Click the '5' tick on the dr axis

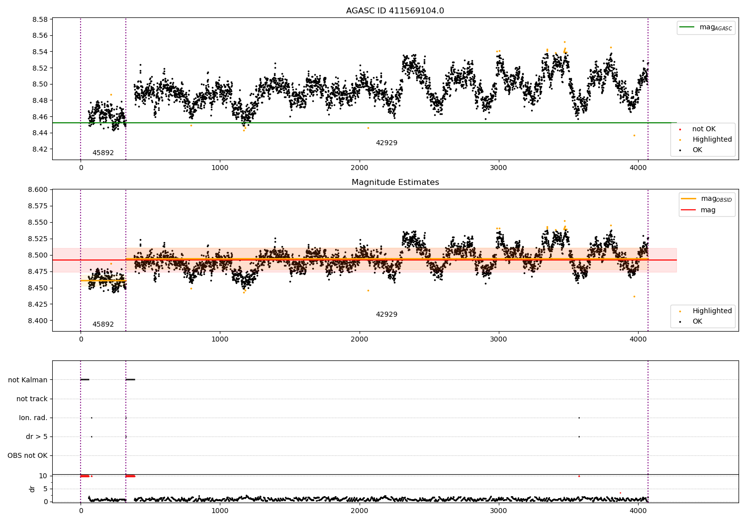point(45,489)
